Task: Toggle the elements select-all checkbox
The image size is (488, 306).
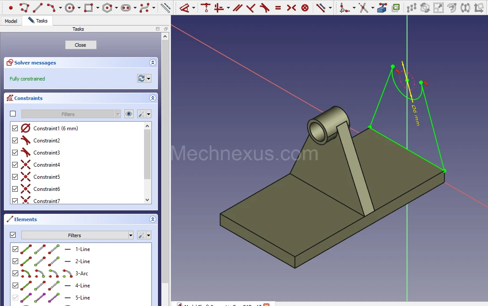Action: [x=13, y=235]
